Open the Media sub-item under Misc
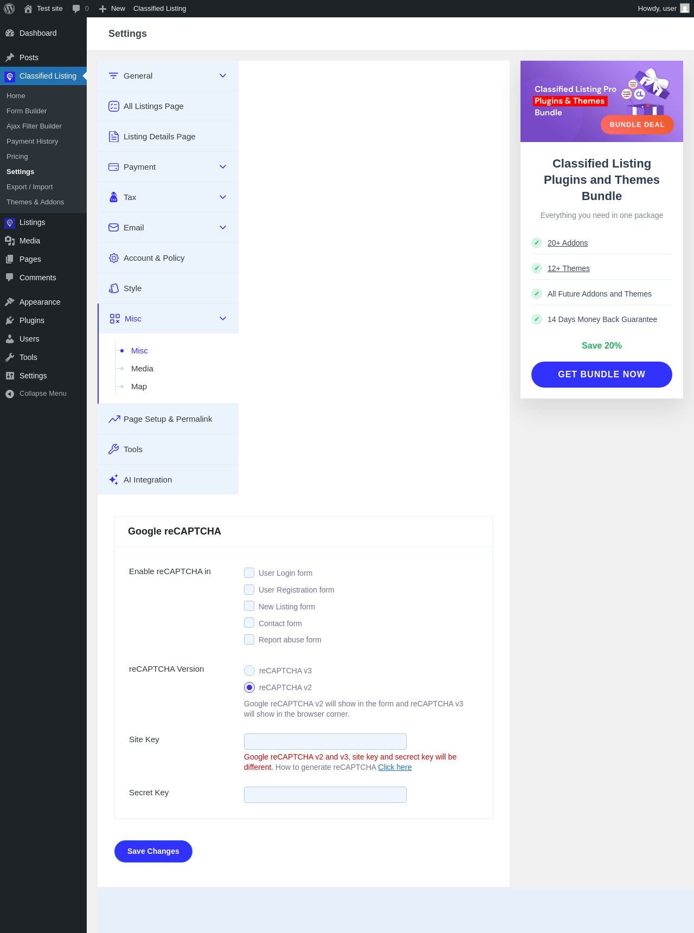694x933 pixels. click(x=142, y=369)
